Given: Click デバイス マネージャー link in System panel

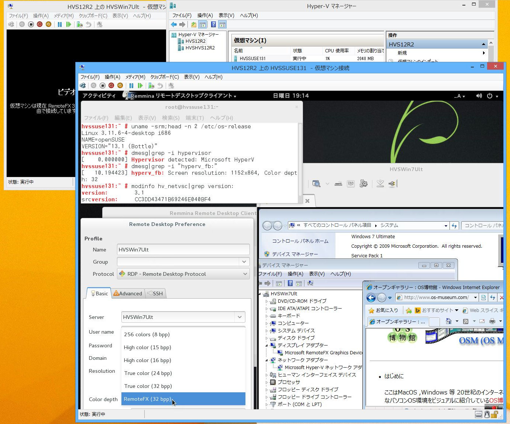Looking at the screenshot, I should [295, 254].
